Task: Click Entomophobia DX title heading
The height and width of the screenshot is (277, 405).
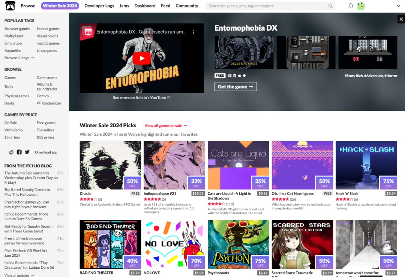Action: (246, 28)
